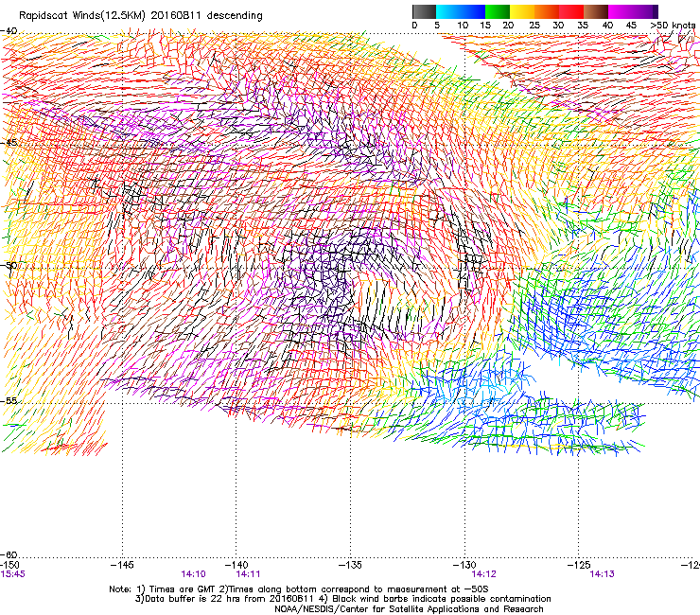Select the -40 latitude axis label
700x615 pixels.
point(9,31)
